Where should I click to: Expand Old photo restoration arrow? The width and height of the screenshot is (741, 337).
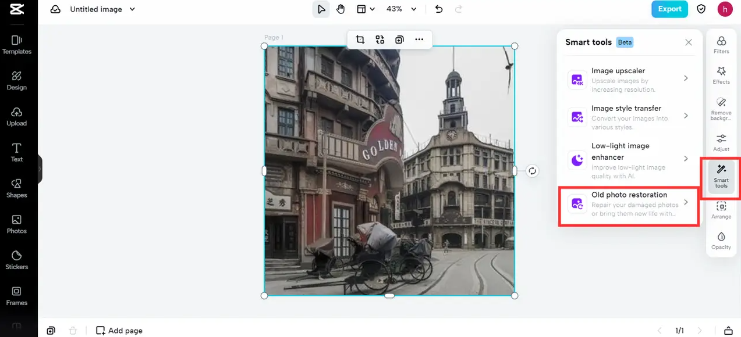(686, 202)
